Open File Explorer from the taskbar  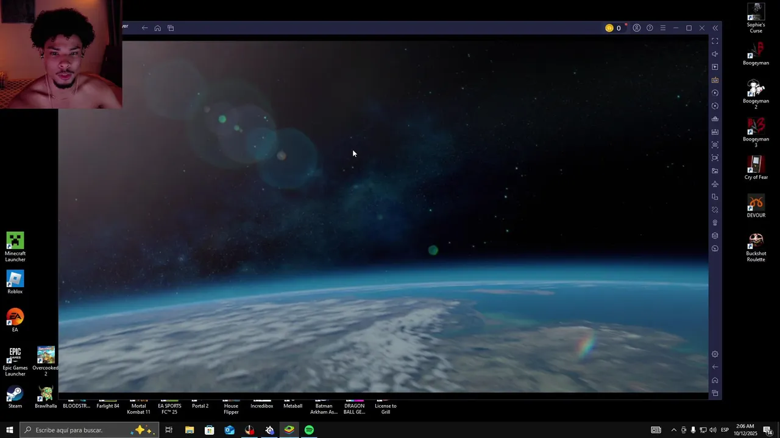[x=190, y=430]
